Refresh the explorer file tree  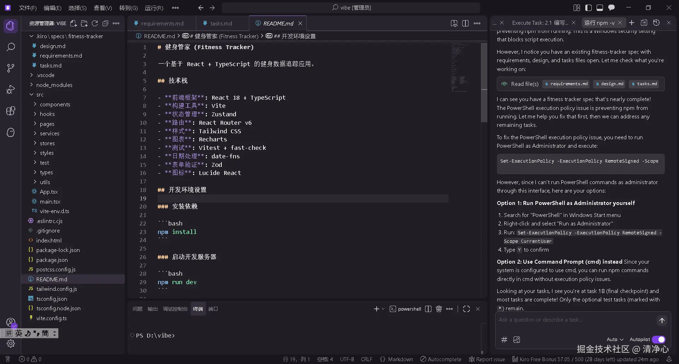95,23
